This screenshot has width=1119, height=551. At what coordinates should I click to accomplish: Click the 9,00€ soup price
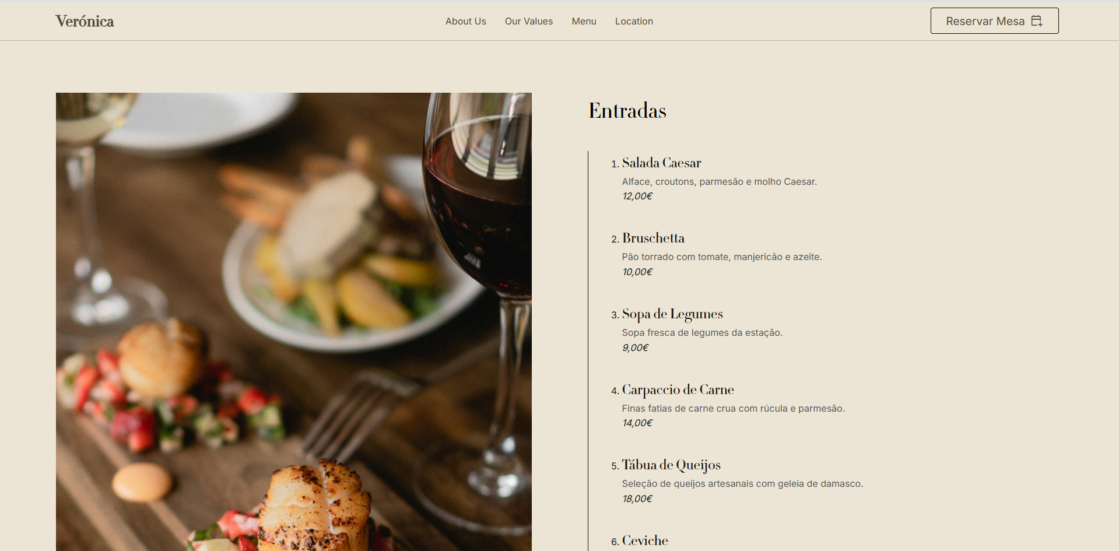coord(635,348)
